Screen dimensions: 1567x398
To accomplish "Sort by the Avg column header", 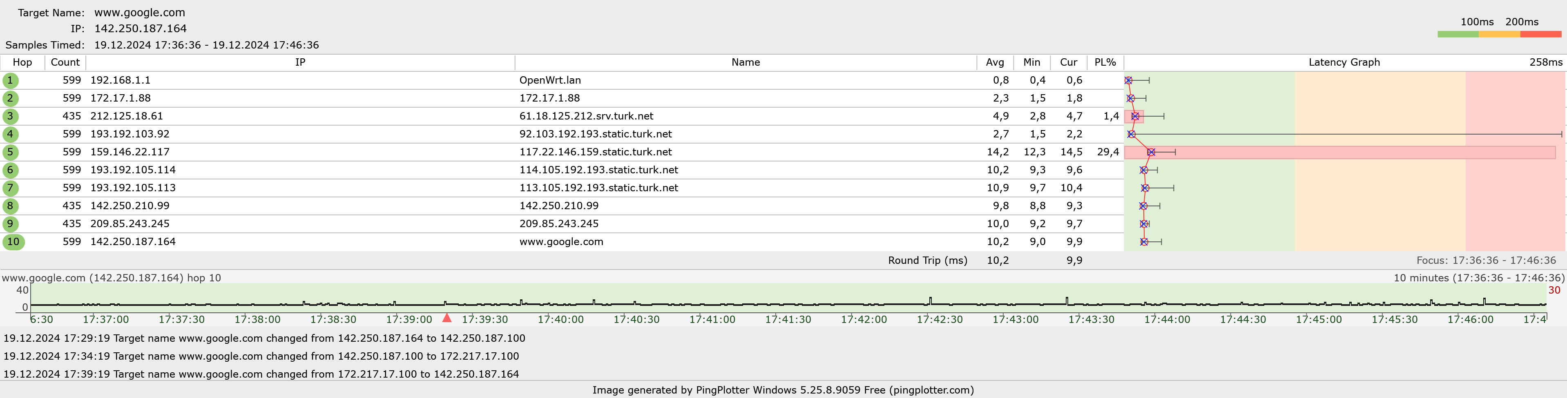I will pos(995,62).
